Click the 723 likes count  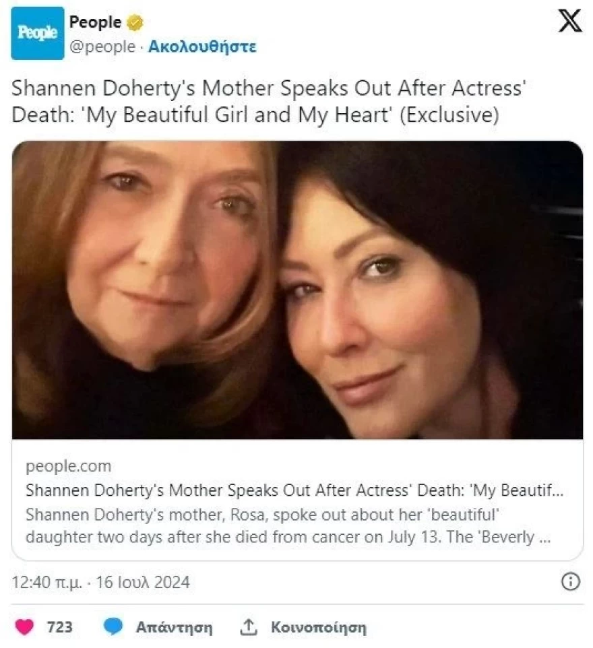click(59, 627)
